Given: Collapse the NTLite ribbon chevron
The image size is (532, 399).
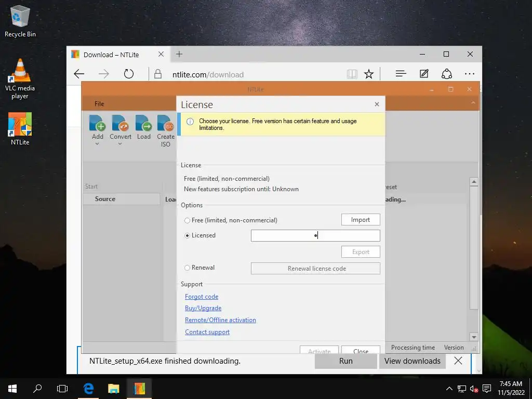Looking at the screenshot, I should pyautogui.click(x=473, y=103).
